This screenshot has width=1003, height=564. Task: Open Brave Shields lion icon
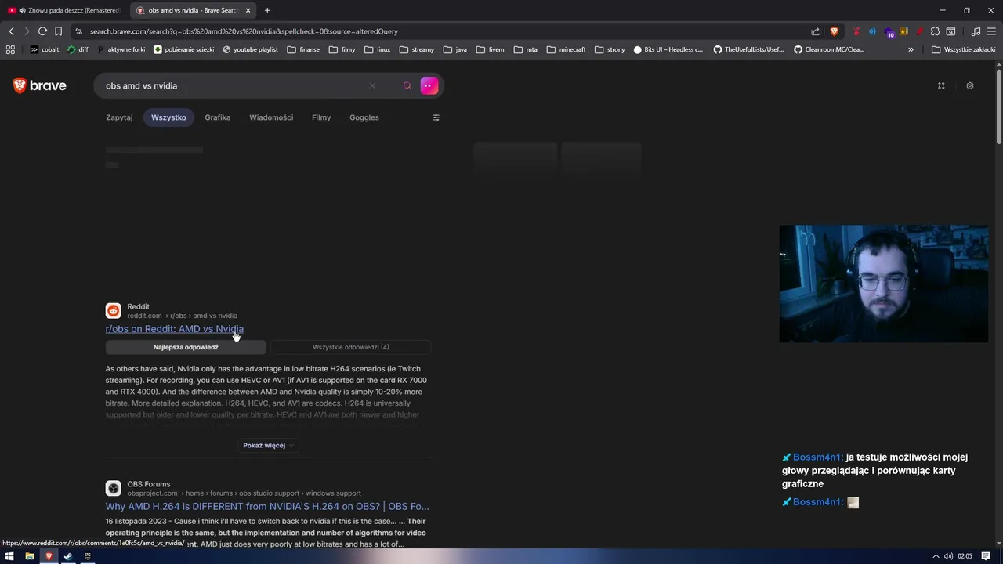click(834, 31)
